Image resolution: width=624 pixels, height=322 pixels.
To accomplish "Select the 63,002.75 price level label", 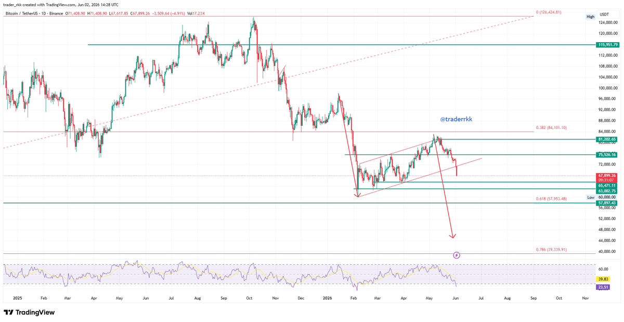I will [607, 191].
